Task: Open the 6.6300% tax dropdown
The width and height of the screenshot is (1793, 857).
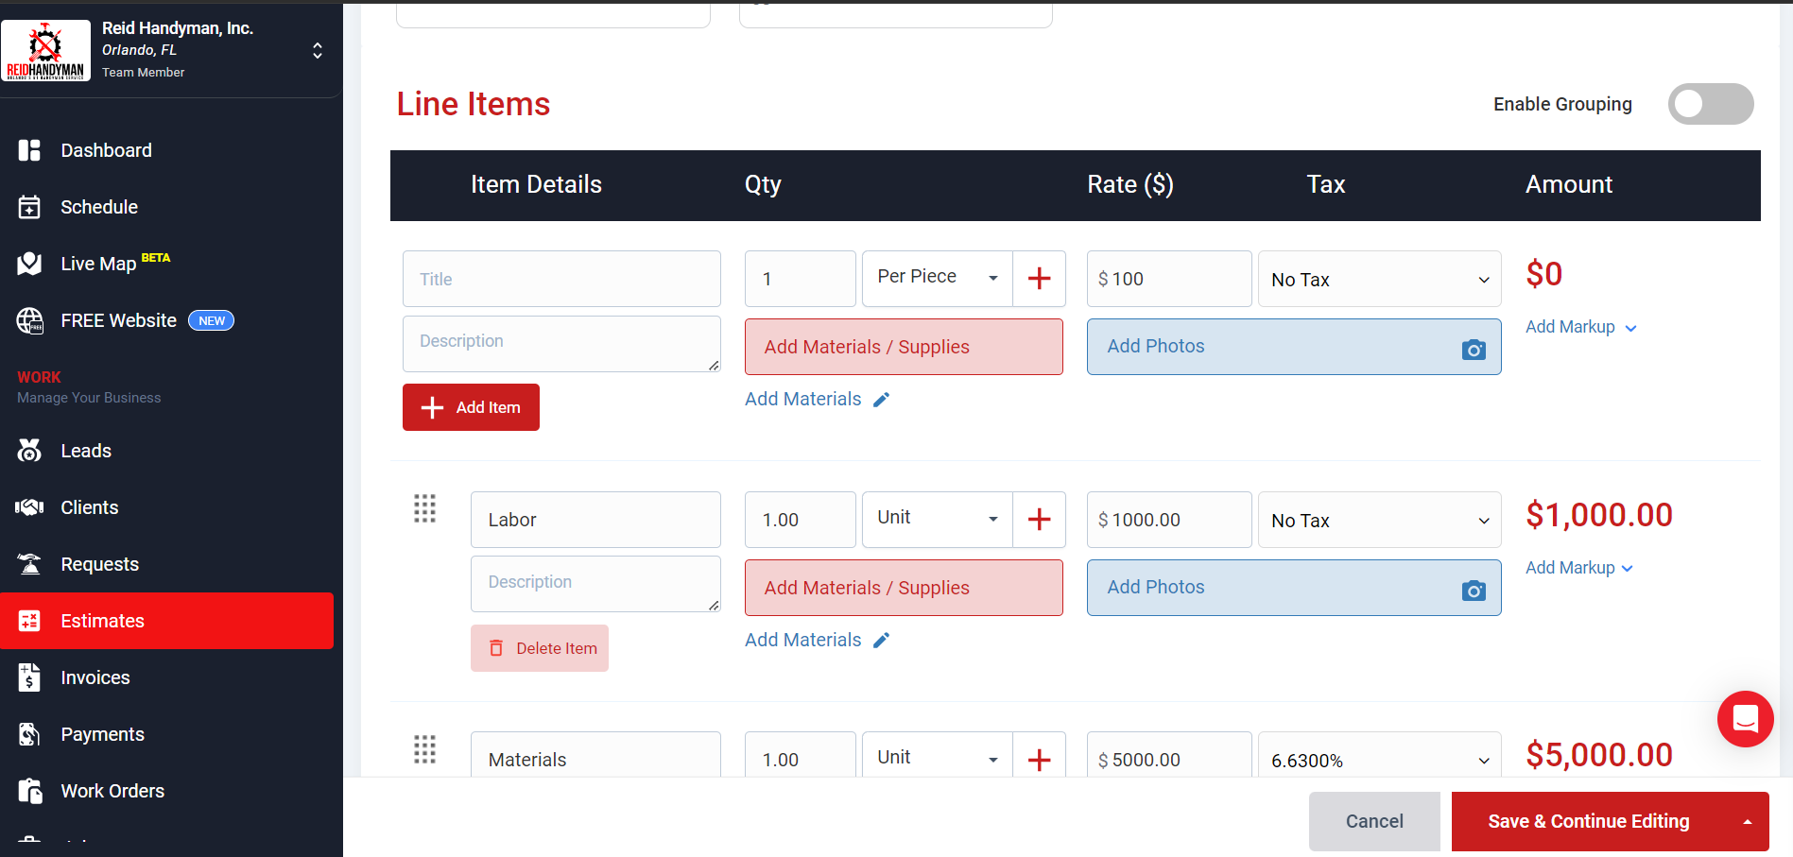Action: click(1379, 760)
